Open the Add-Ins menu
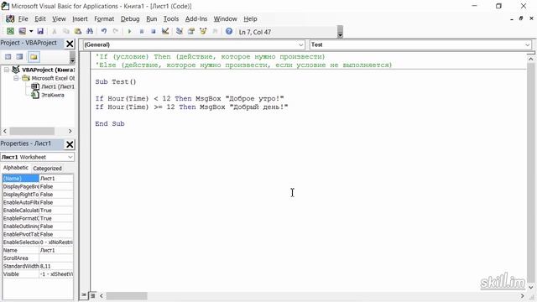The height and width of the screenshot is (302, 537). coord(196,18)
